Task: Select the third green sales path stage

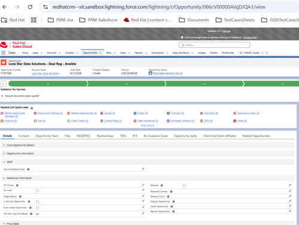Action: coord(205,84)
